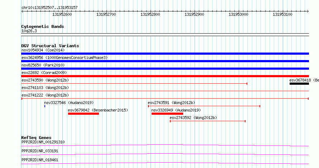Select the blue bar under nsv1054934
Viewport: 319px width, 168px height.
coord(165,54)
